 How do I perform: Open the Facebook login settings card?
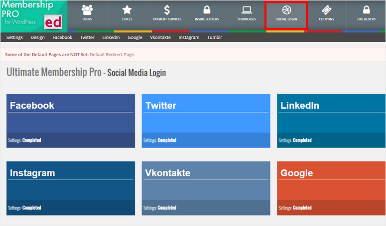[x=71, y=121]
